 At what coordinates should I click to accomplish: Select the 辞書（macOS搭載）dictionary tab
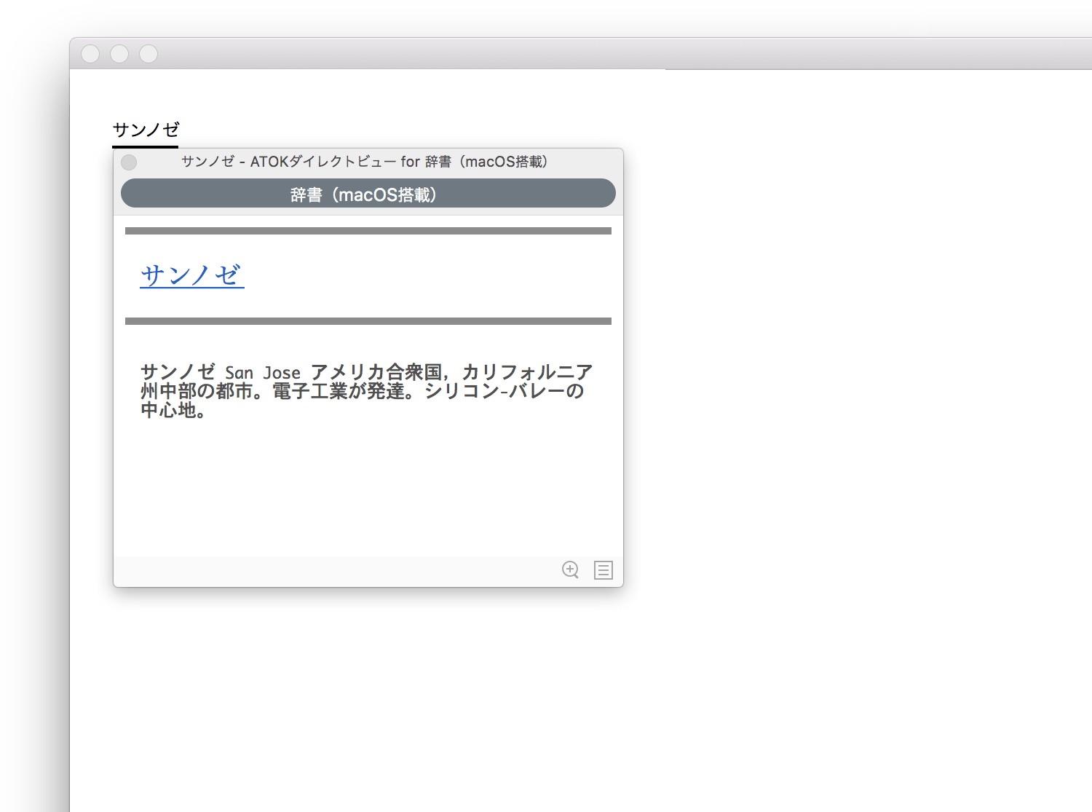pyautogui.click(x=368, y=194)
